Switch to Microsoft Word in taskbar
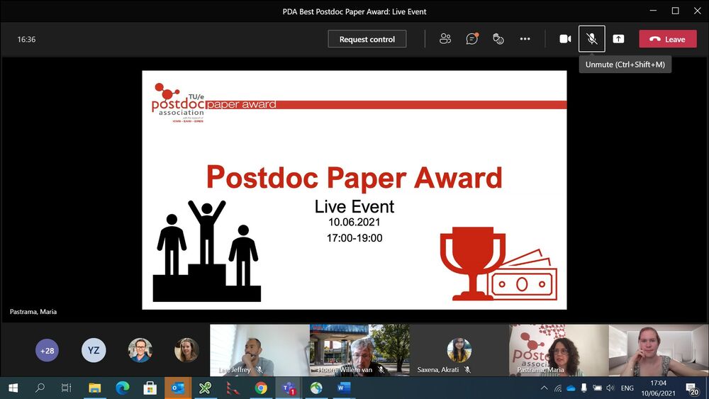Image resolution: width=709 pixels, height=399 pixels. (344, 388)
